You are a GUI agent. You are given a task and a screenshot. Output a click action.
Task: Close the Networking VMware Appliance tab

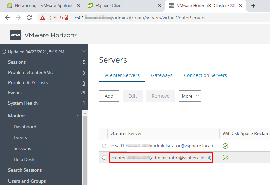click(x=79, y=6)
